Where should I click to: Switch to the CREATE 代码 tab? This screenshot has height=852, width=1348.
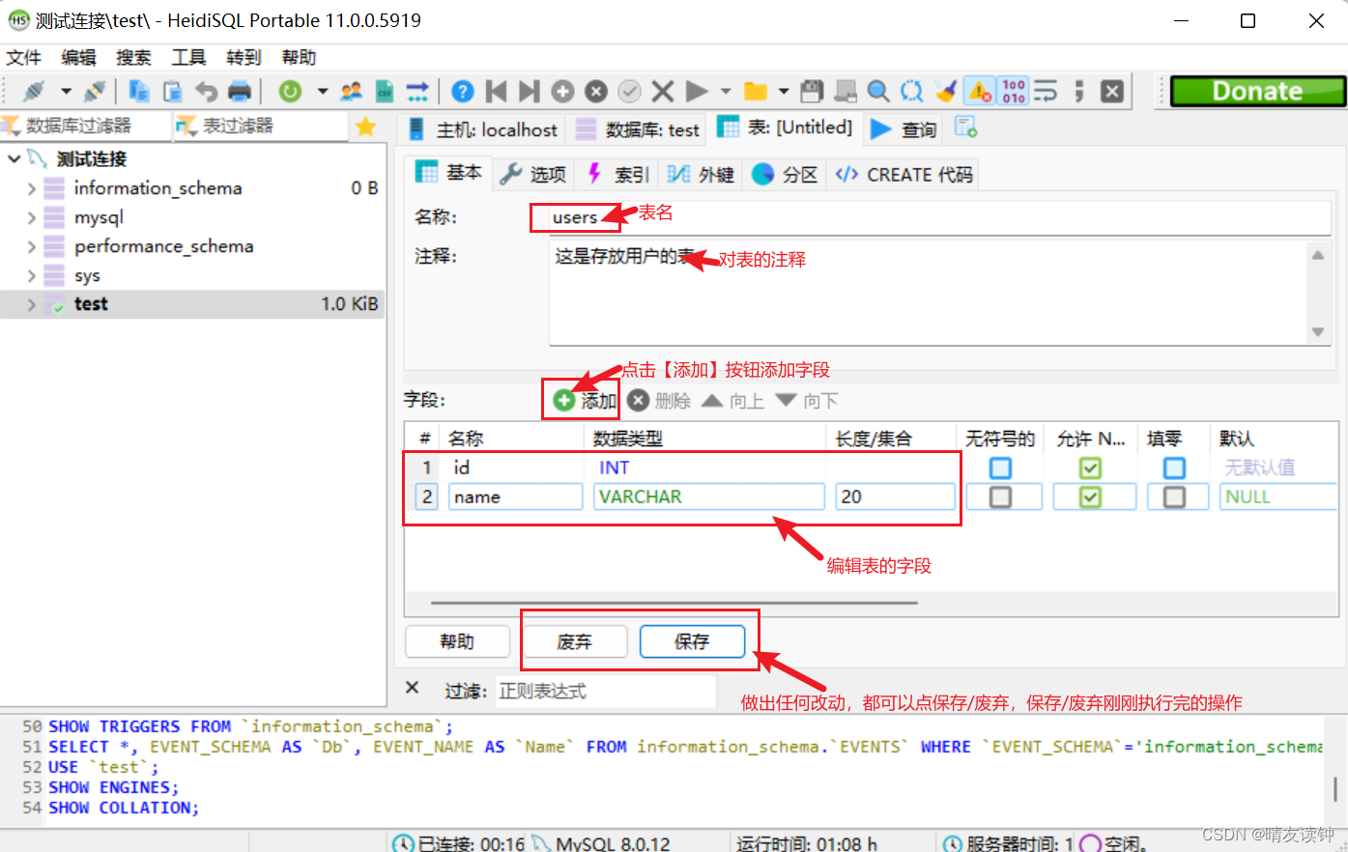[x=902, y=174]
